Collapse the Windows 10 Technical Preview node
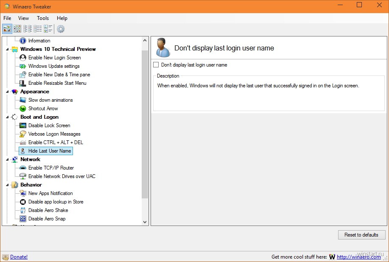Screen dimensions: 389x262 [x=7, y=49]
